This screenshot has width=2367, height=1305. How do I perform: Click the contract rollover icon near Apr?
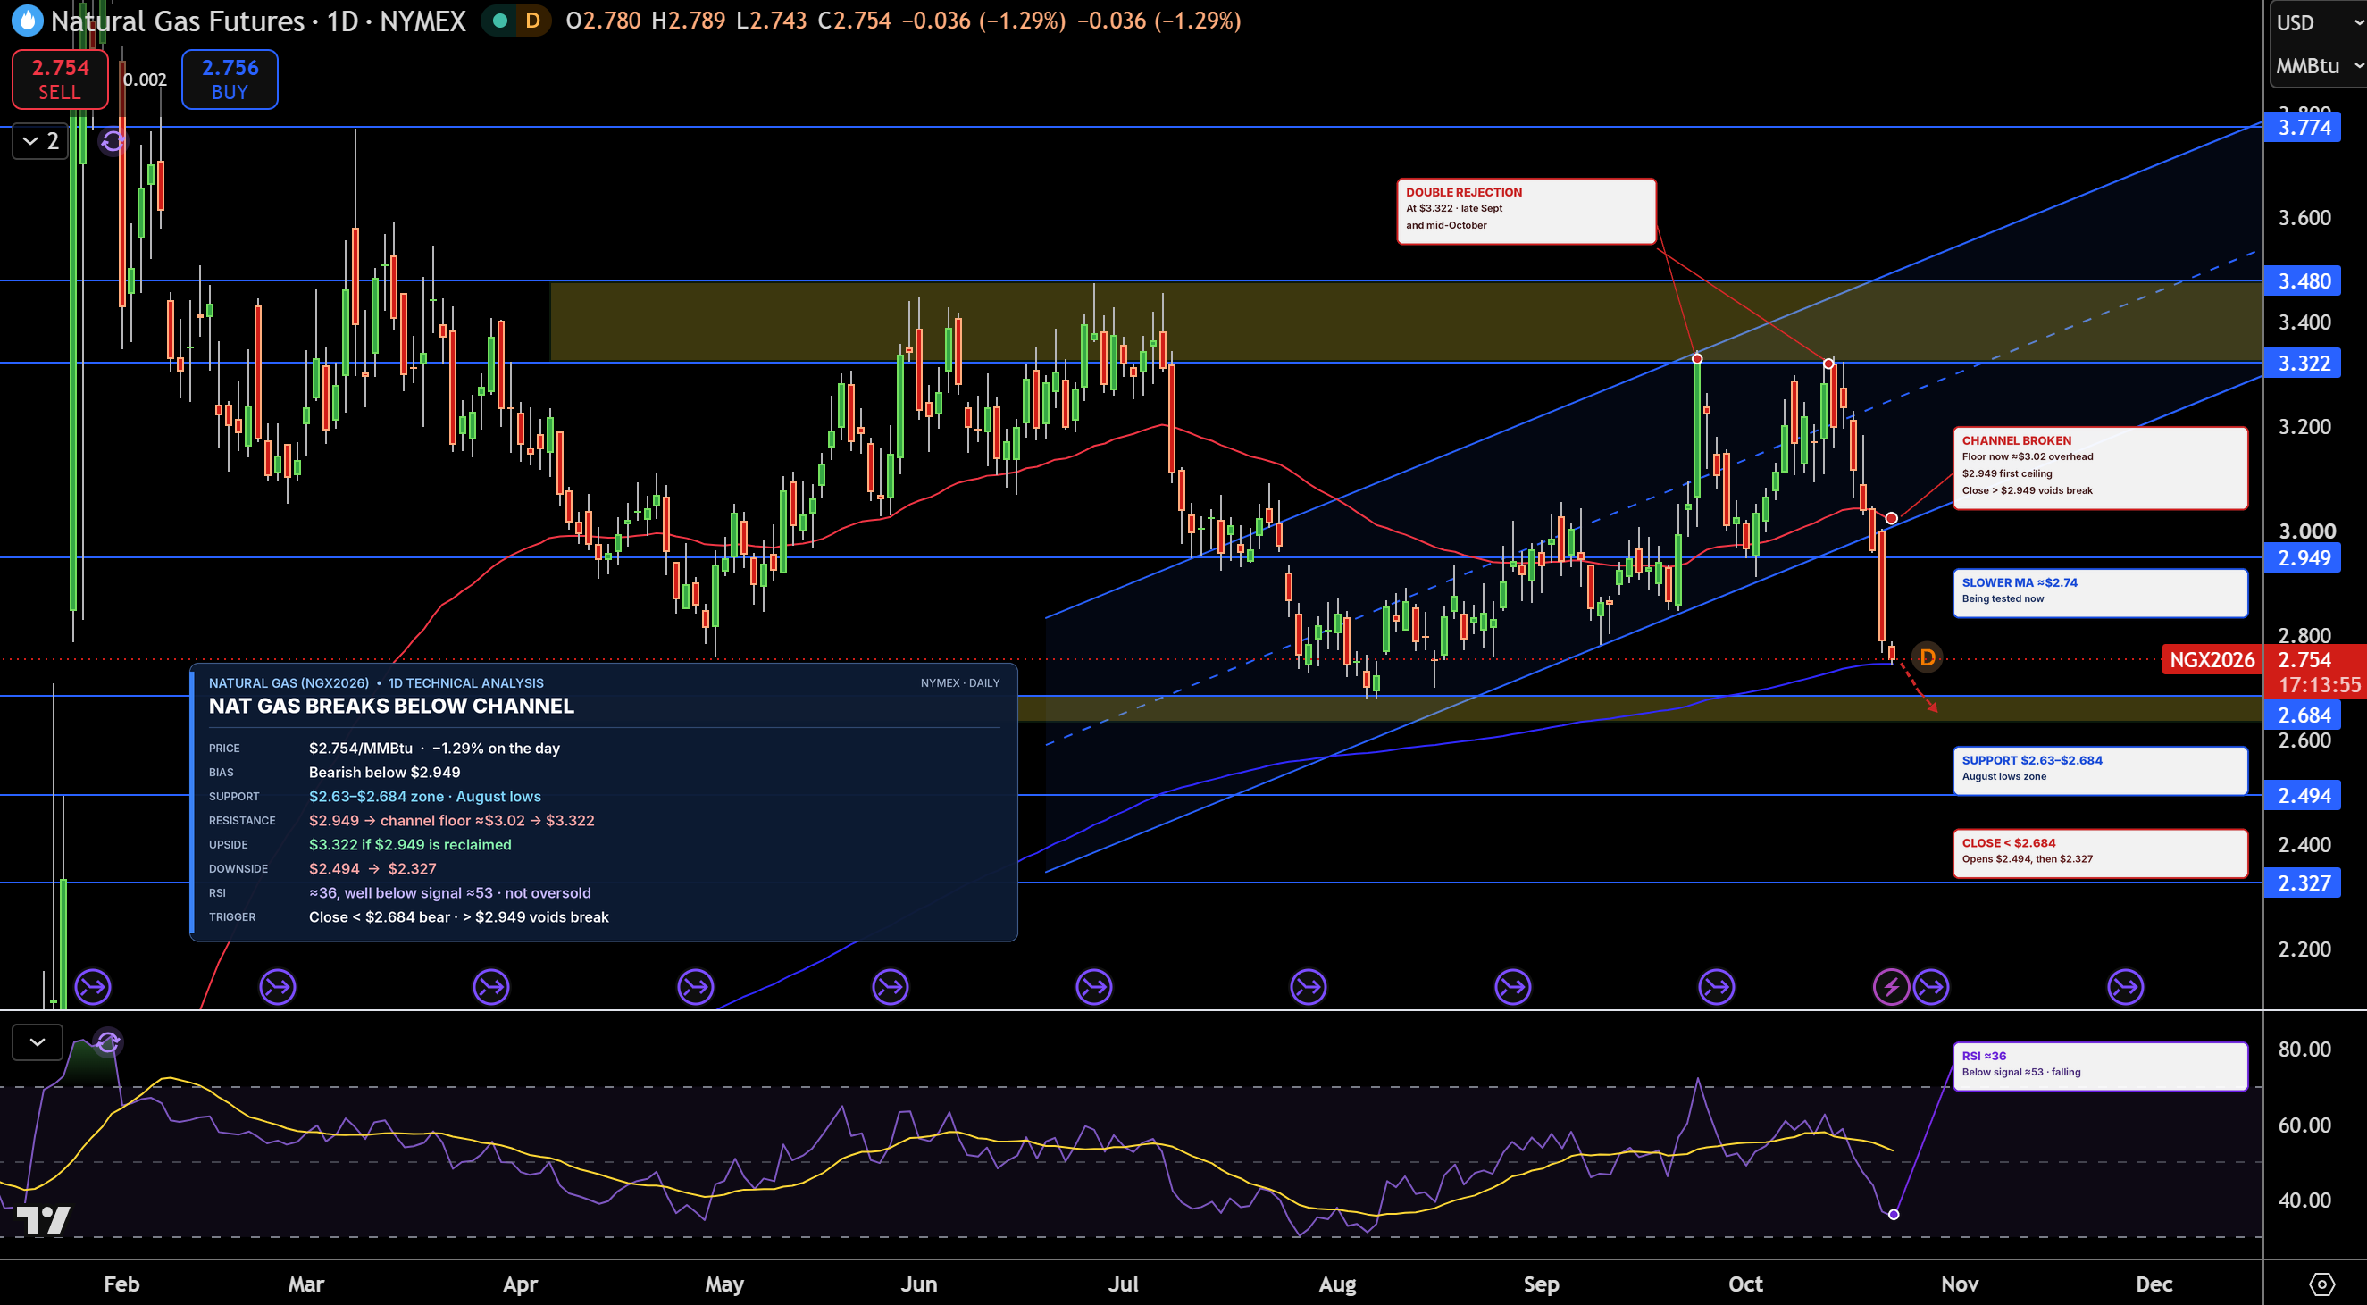click(490, 987)
